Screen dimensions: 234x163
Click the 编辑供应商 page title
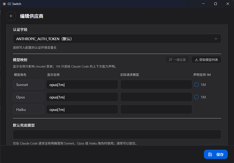[x=32, y=16]
